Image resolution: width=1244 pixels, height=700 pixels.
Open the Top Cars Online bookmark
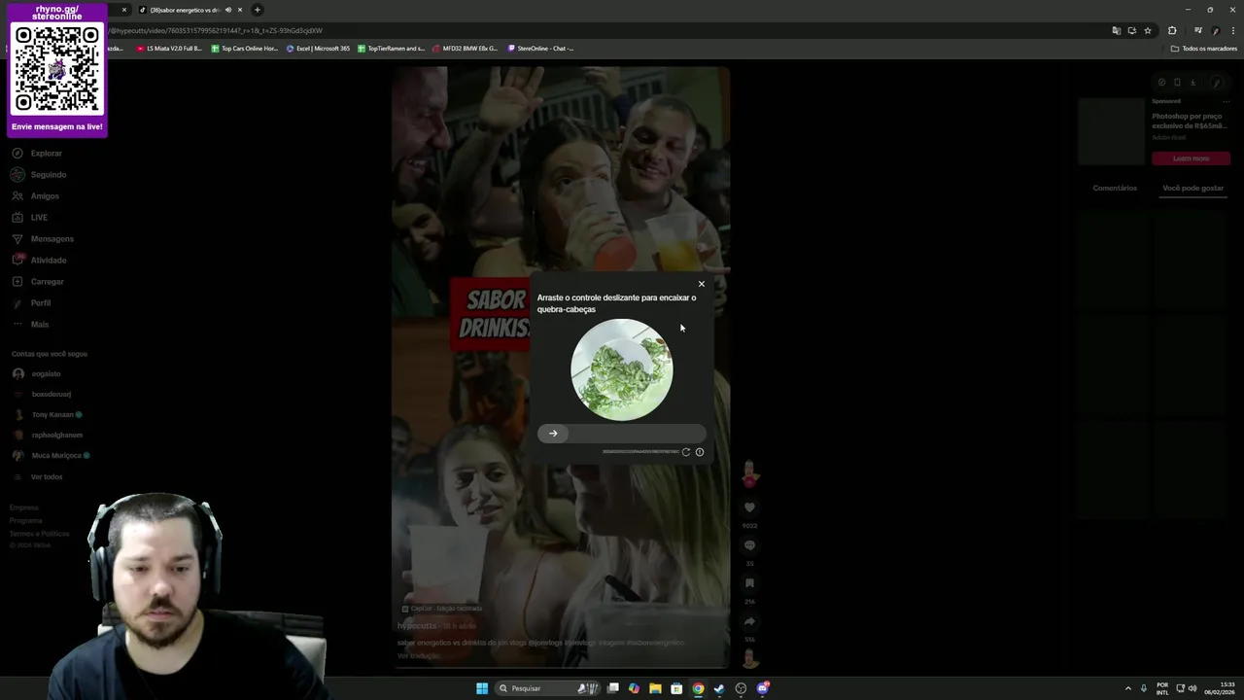(245, 49)
